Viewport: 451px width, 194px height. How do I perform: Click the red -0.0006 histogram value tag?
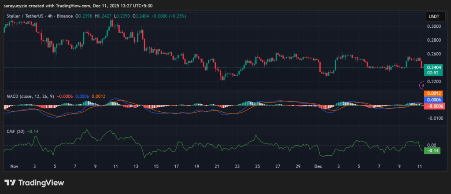(x=433, y=106)
